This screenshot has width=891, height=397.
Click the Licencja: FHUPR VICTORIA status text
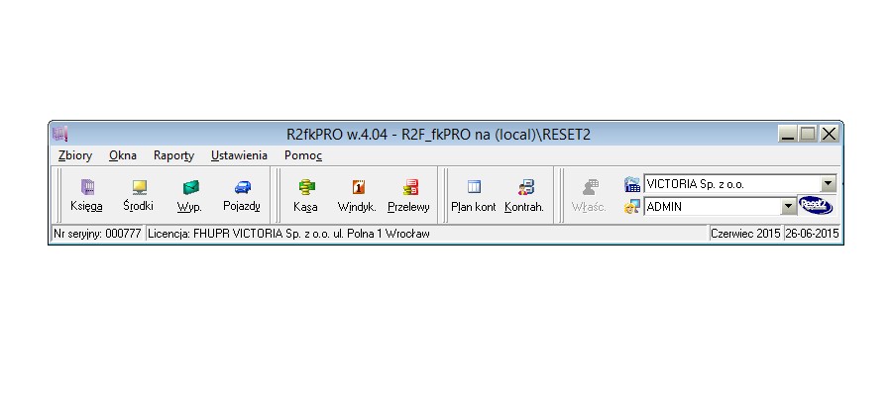click(x=288, y=234)
